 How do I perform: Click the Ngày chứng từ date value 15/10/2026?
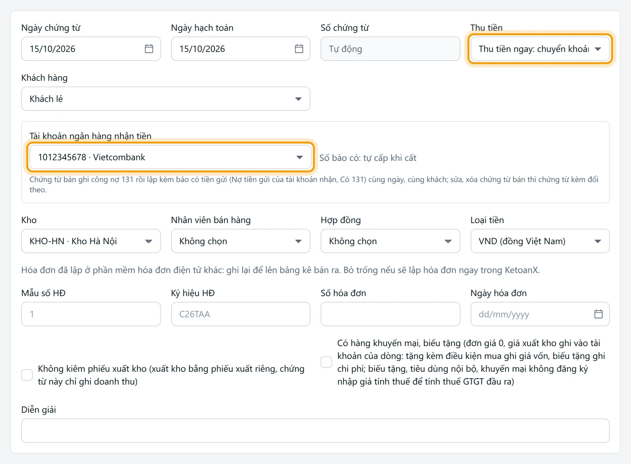52,49
